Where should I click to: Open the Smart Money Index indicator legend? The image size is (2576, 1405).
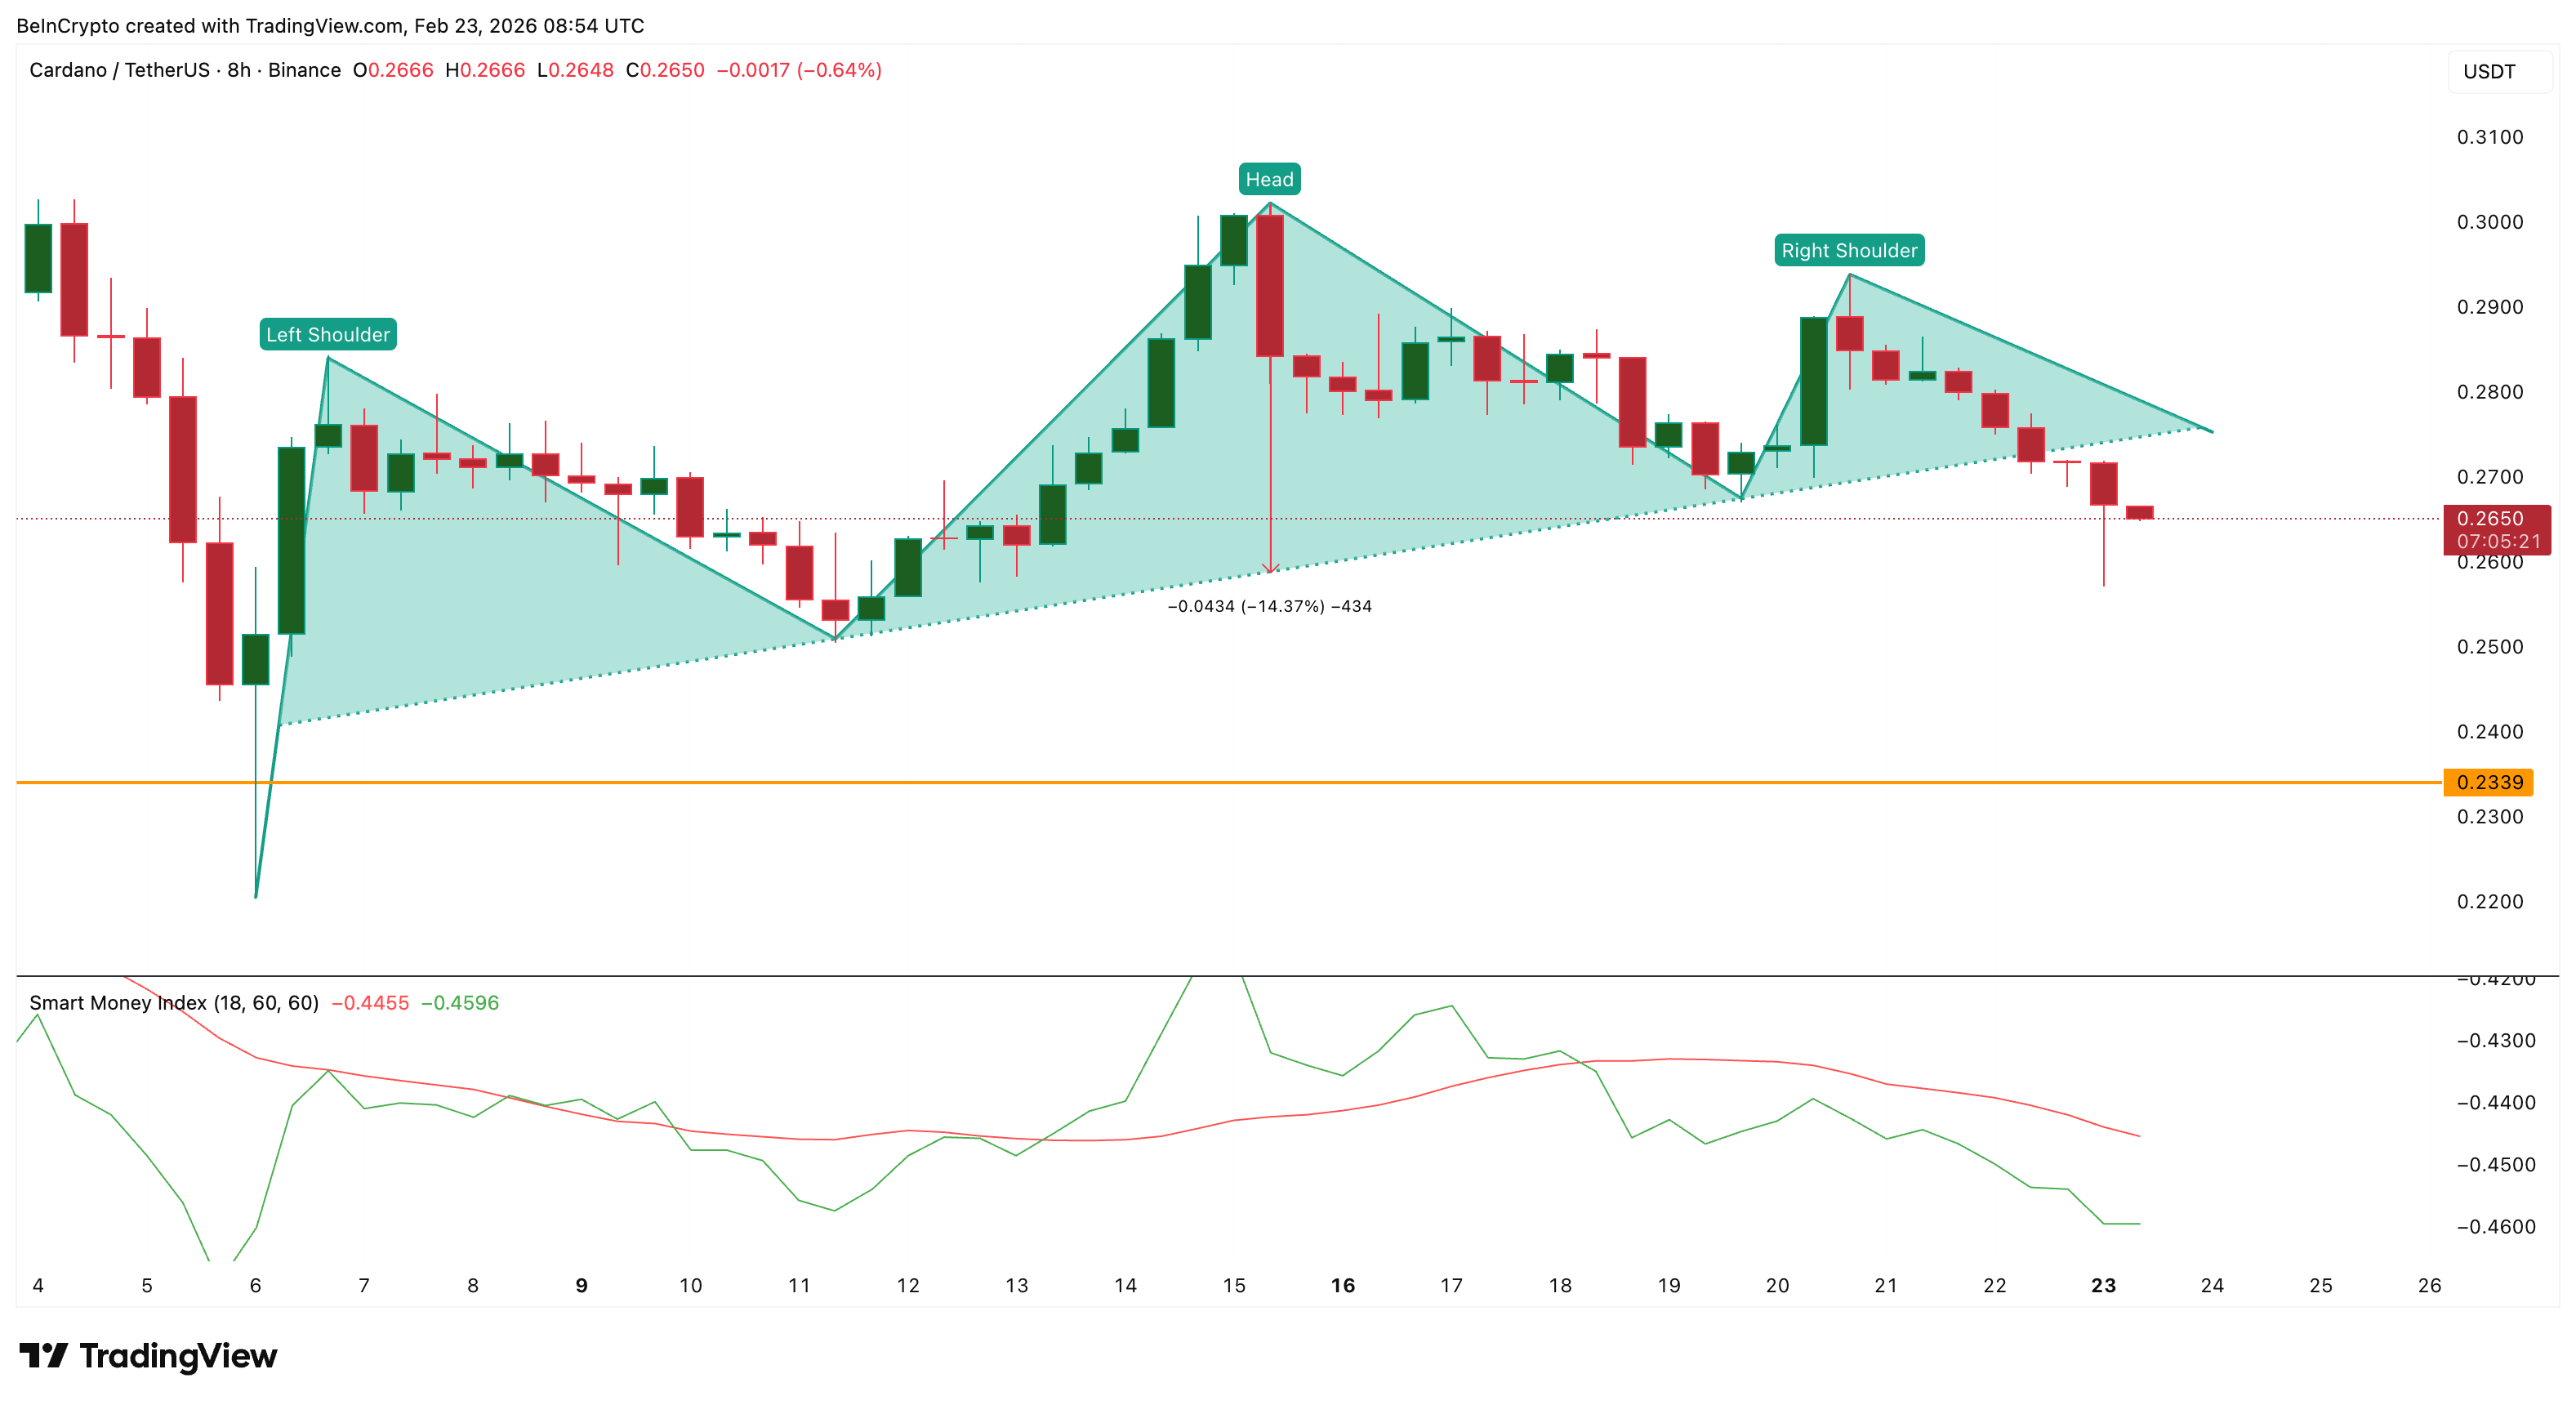174,1003
